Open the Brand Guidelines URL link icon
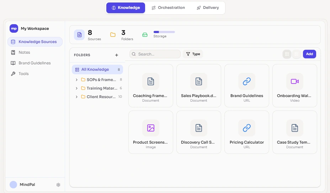 (x=247, y=81)
